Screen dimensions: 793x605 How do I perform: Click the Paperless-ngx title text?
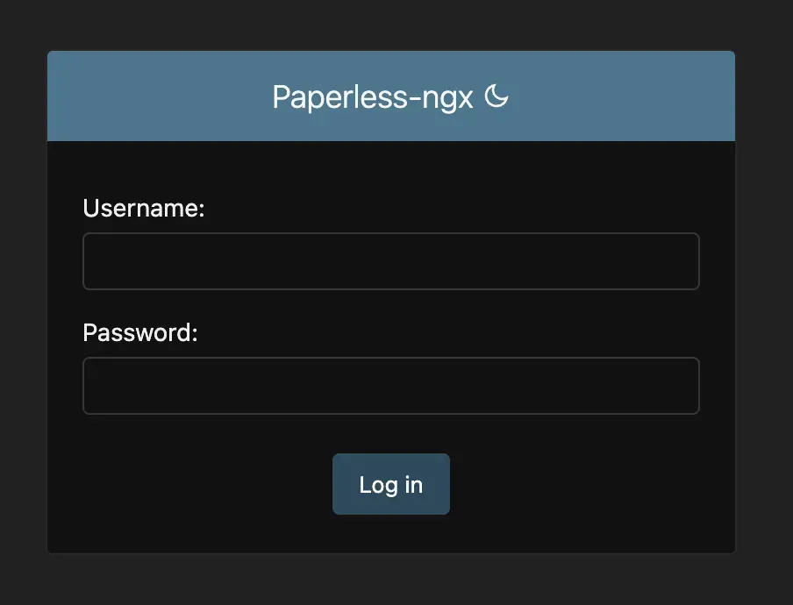pos(373,97)
